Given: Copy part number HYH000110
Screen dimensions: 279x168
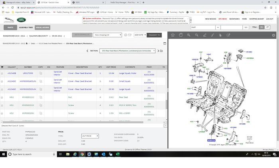Looking at the screenshot, I should click(41, 97).
